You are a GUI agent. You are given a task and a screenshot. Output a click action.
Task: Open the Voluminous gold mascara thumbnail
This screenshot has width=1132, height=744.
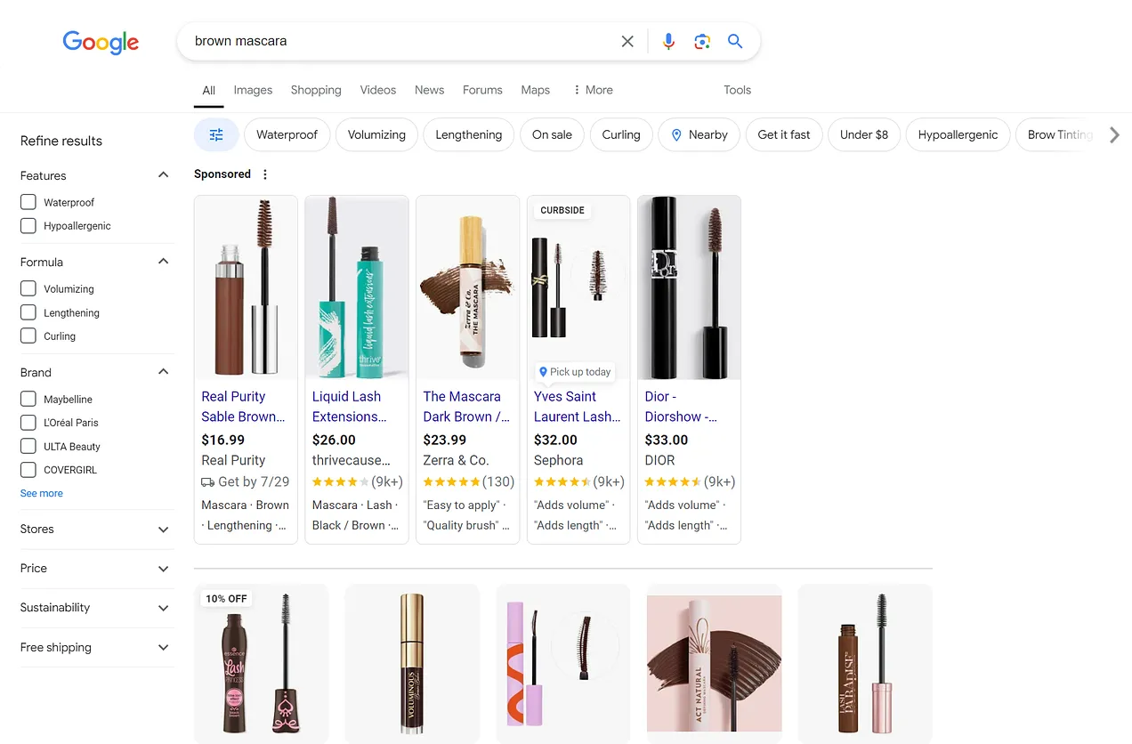click(412, 663)
